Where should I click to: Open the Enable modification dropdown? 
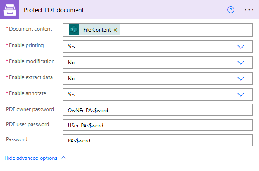[x=158, y=63]
